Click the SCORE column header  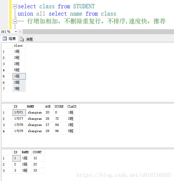tap(60, 106)
